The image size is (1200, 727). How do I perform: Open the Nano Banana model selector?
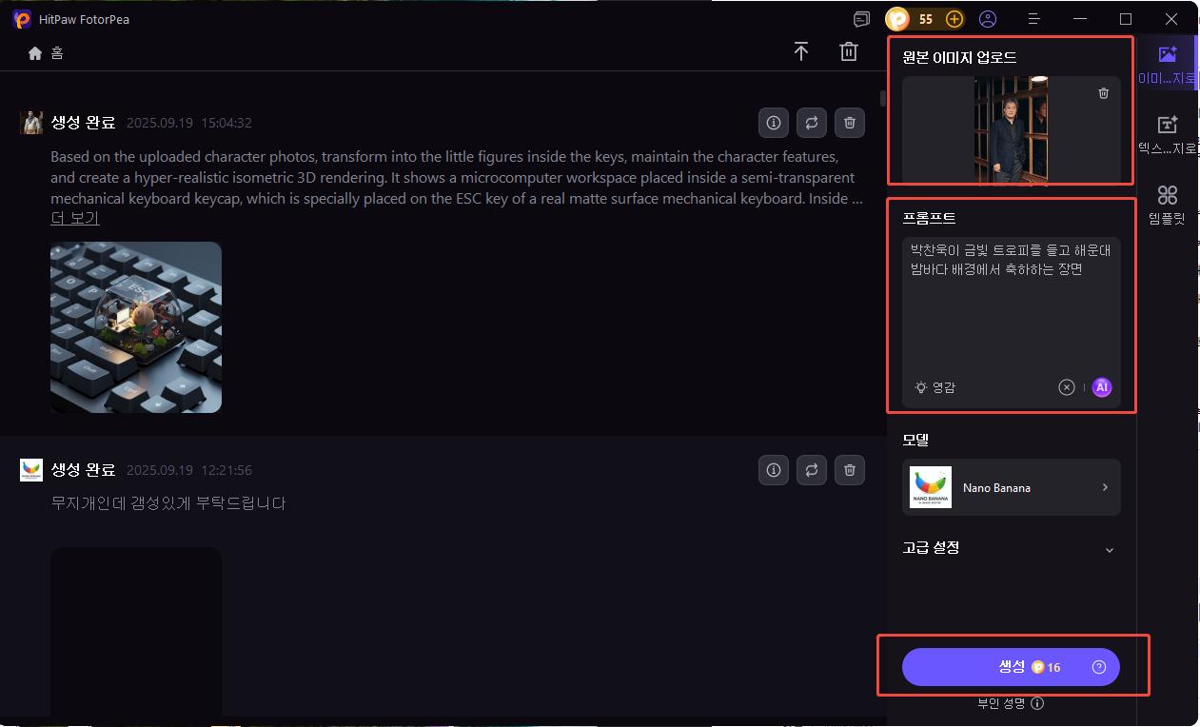pos(1011,487)
